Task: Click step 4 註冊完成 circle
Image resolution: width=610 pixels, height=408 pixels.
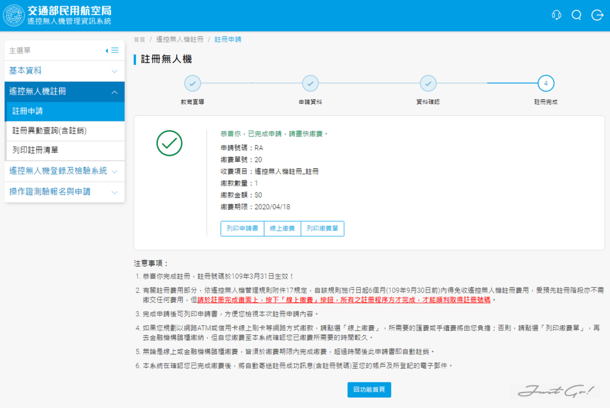Action: tap(546, 83)
